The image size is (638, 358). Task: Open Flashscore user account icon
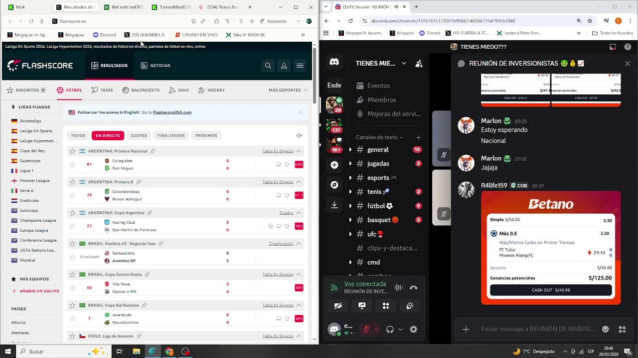pos(284,66)
